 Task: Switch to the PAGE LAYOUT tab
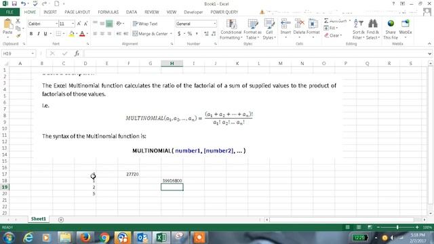click(77, 12)
